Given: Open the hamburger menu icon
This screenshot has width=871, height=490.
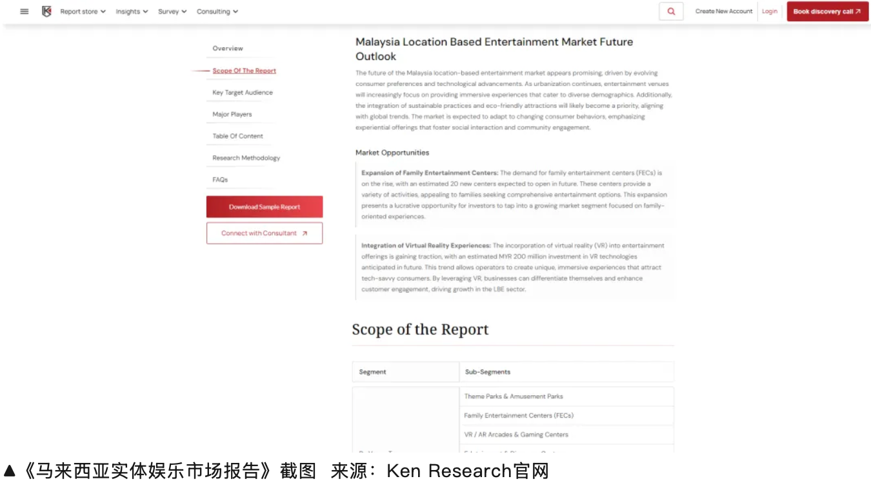Looking at the screenshot, I should pos(25,12).
